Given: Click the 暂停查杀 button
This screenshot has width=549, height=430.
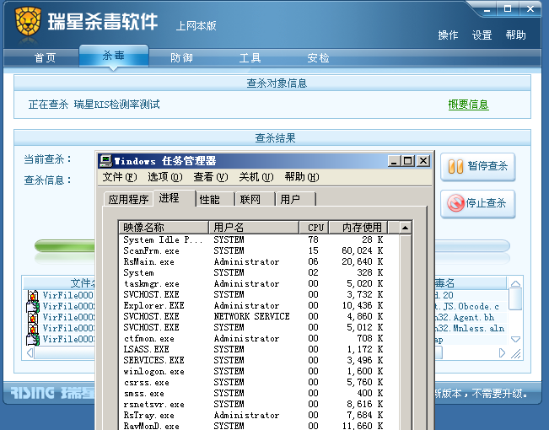Looking at the screenshot, I should [478, 167].
